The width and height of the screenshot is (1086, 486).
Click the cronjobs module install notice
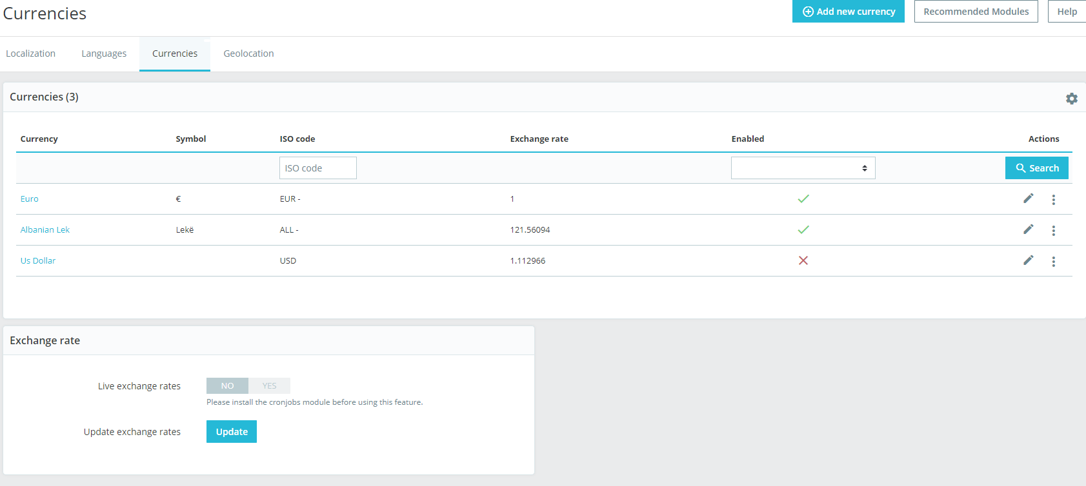315,402
